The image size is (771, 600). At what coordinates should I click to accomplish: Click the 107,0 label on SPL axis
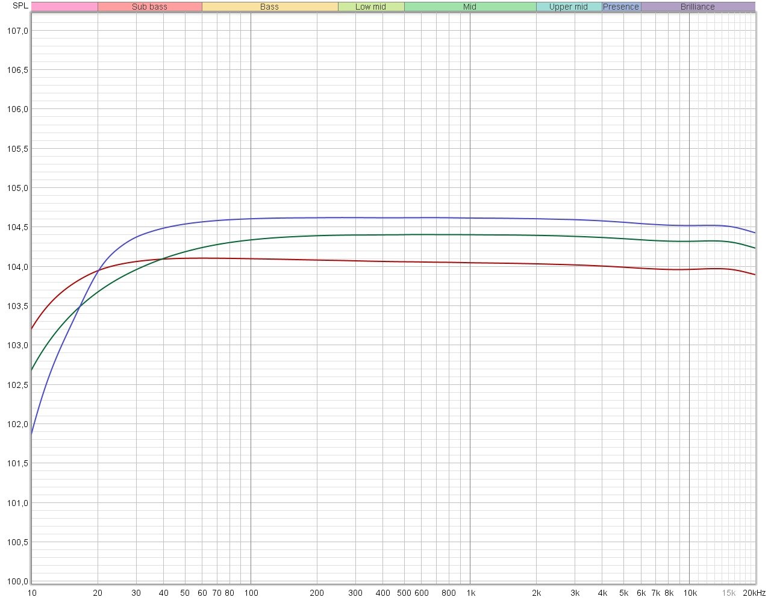[x=17, y=31]
